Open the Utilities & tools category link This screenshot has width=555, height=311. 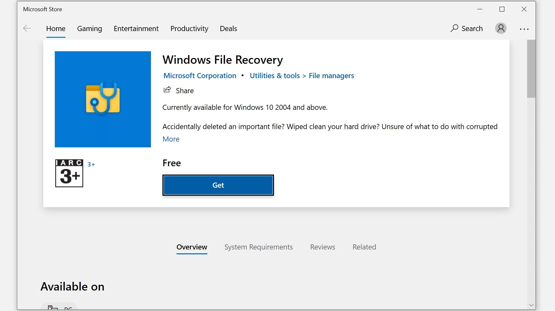pos(275,76)
